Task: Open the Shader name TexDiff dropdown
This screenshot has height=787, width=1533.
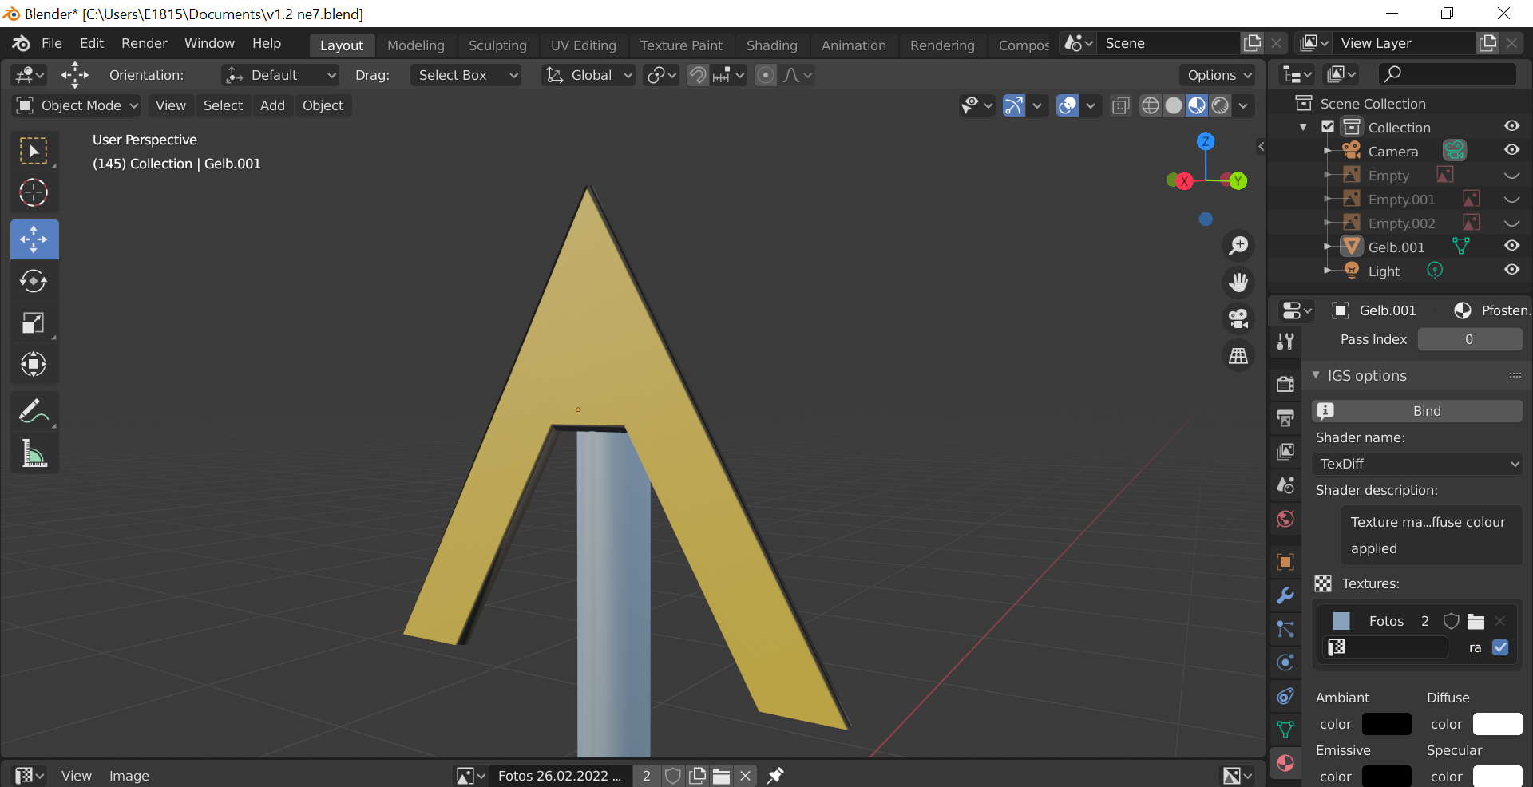Action: pyautogui.click(x=1418, y=464)
